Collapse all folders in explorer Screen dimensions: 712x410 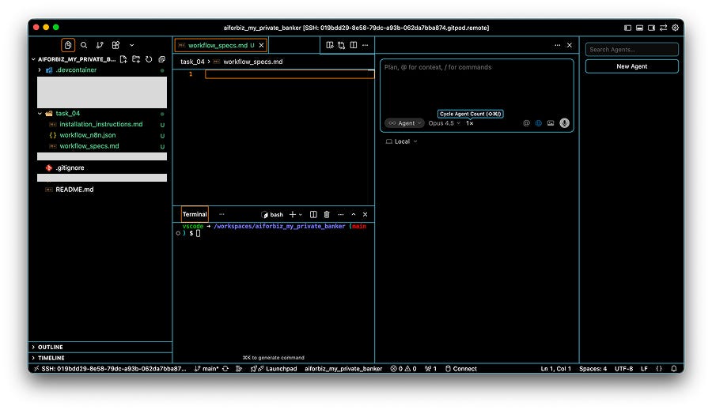coord(161,59)
